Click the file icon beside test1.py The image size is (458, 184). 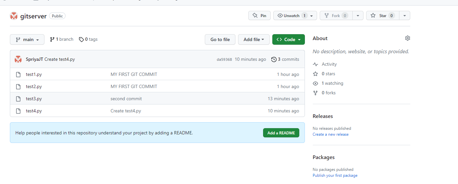click(x=18, y=74)
